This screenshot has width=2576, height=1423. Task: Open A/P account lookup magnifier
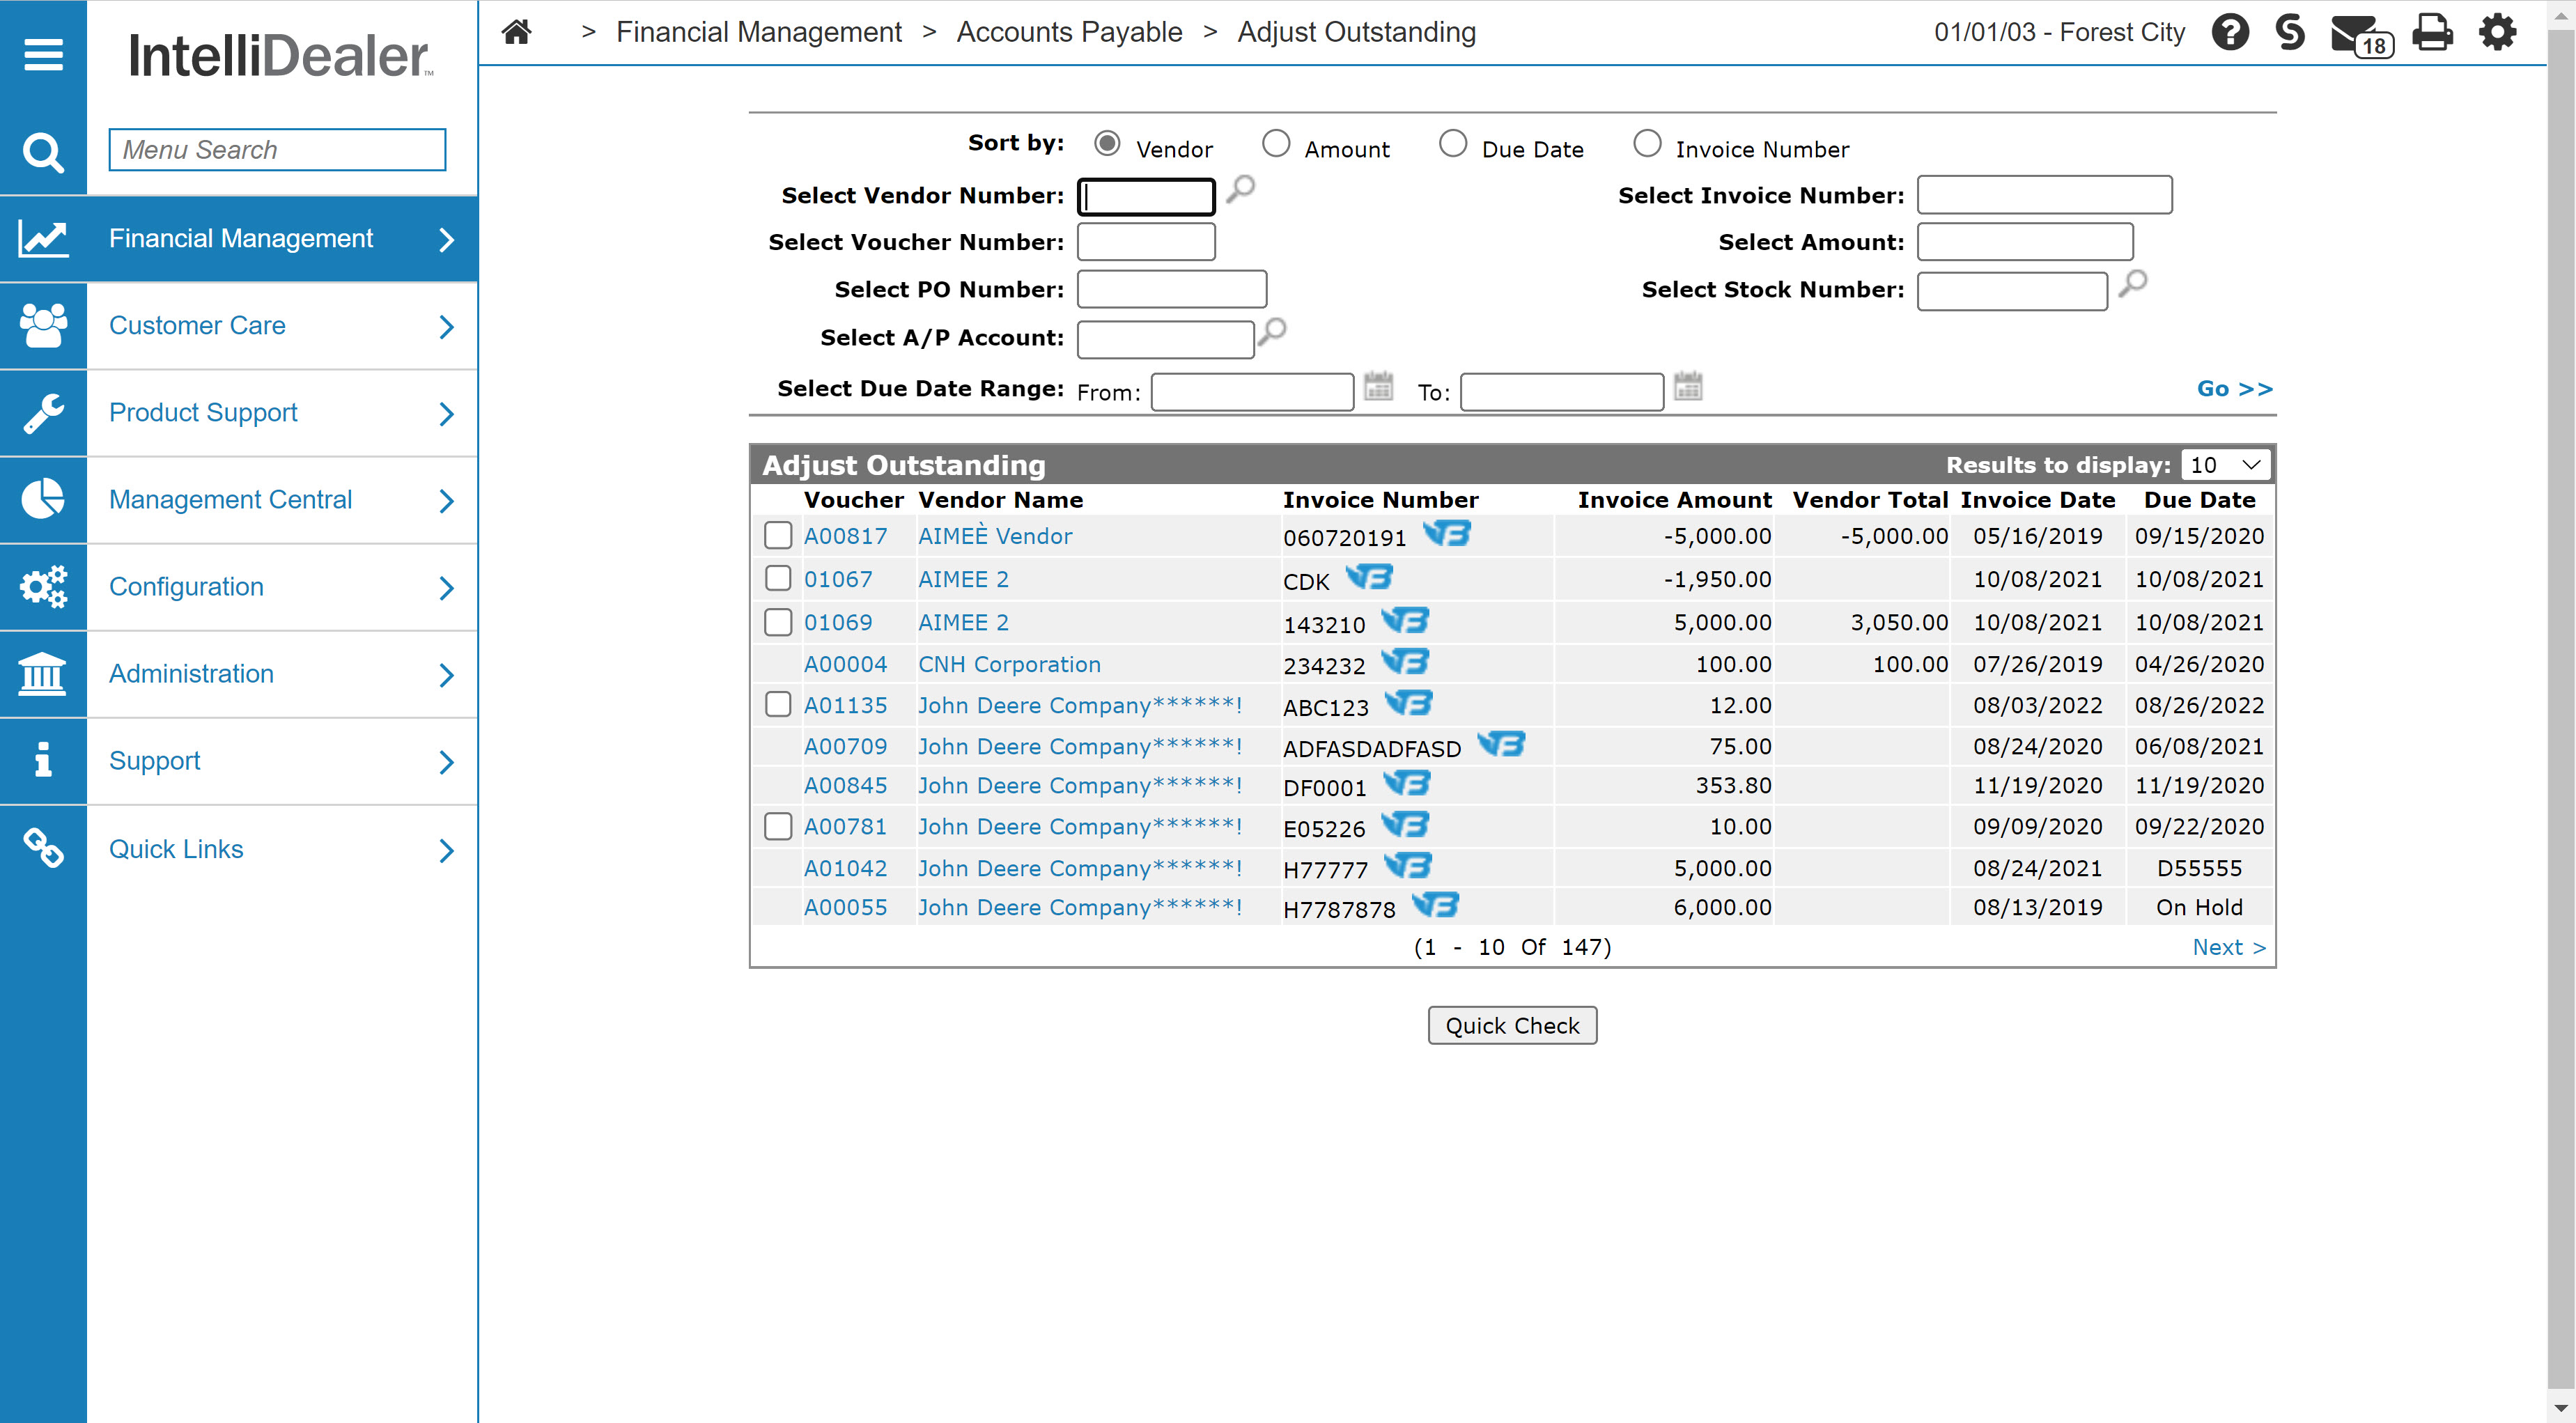(x=1271, y=331)
